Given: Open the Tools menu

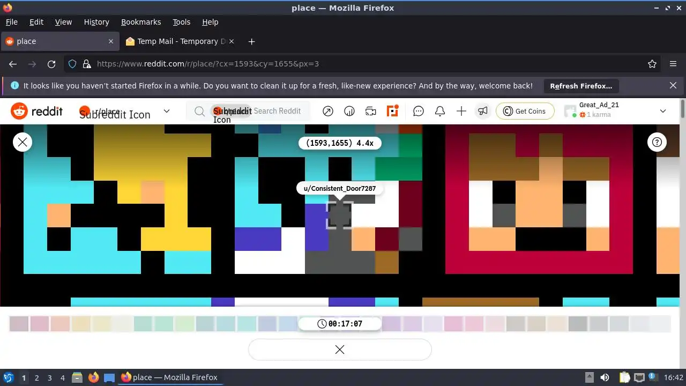Looking at the screenshot, I should click(182, 22).
